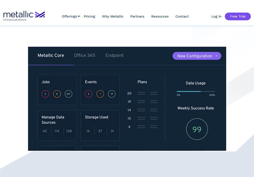This screenshot has width=254, height=177.
Task: Click the Data Usage progress bar
Action: (196, 91)
